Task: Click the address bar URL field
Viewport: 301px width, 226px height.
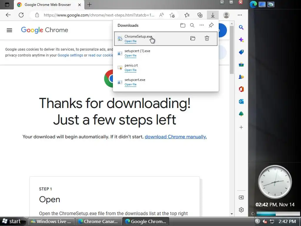Action: coord(99,15)
